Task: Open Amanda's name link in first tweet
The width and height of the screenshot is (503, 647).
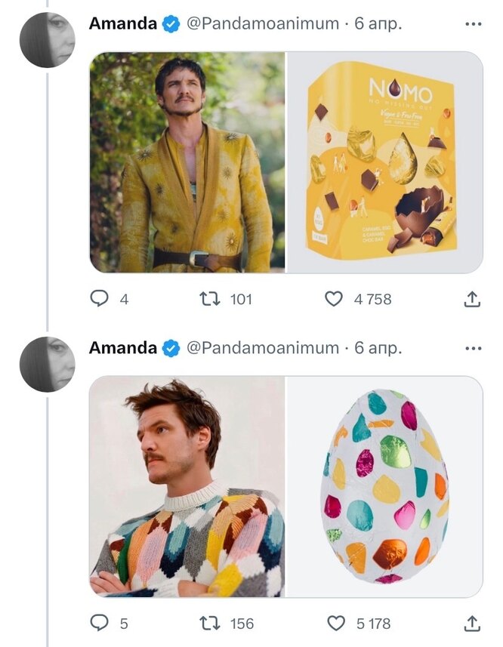Action: pyautogui.click(x=122, y=23)
